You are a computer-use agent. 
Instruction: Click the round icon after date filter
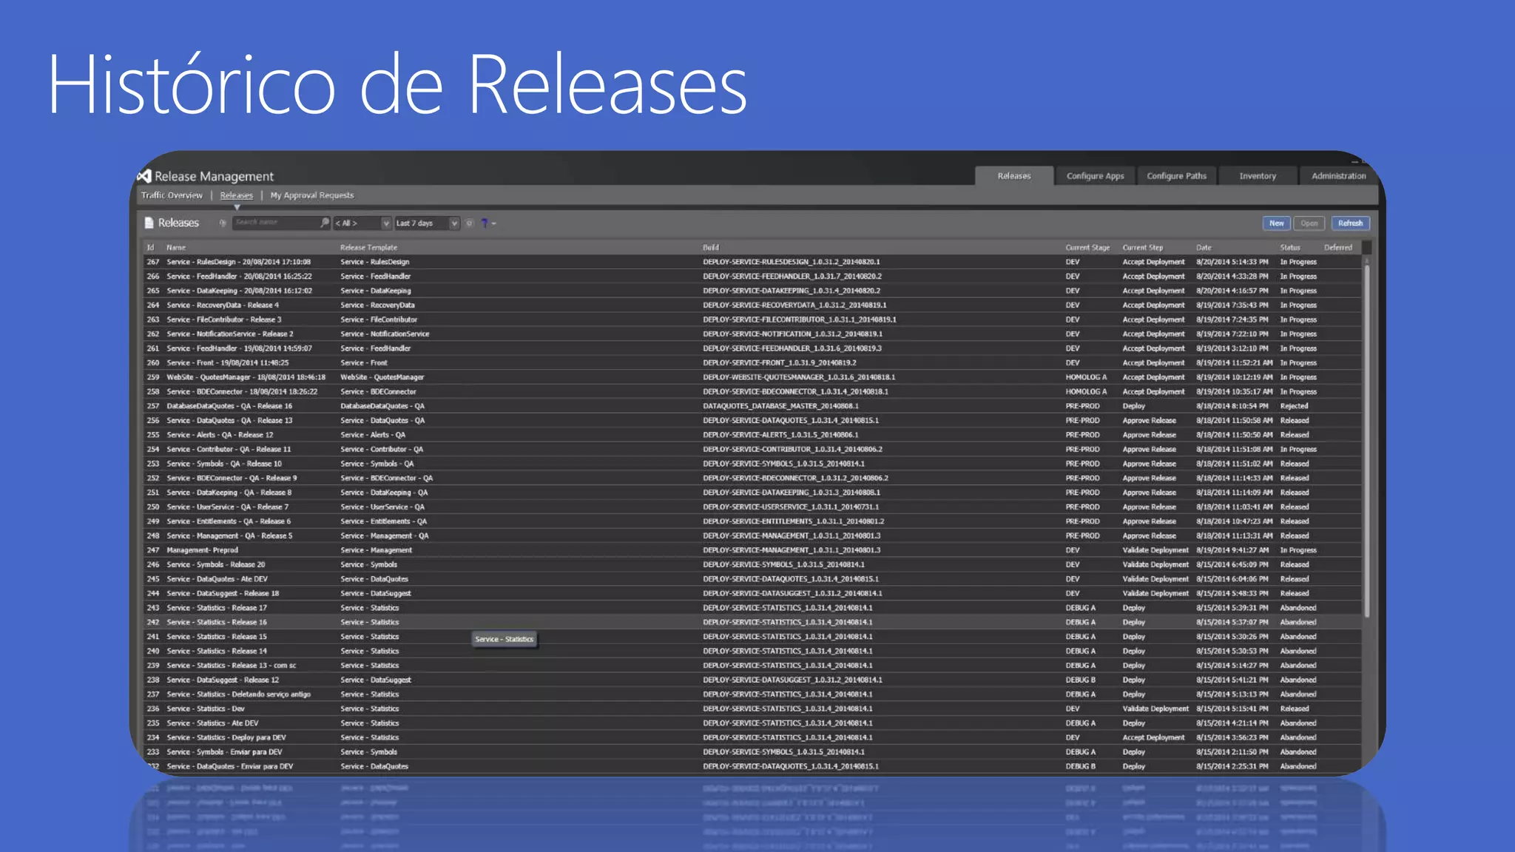point(469,223)
